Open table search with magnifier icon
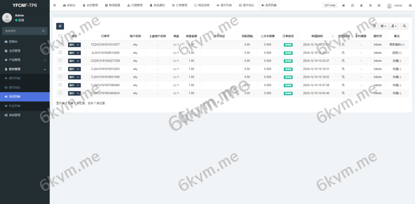Viewport: 415px width, 204px height. point(404,26)
